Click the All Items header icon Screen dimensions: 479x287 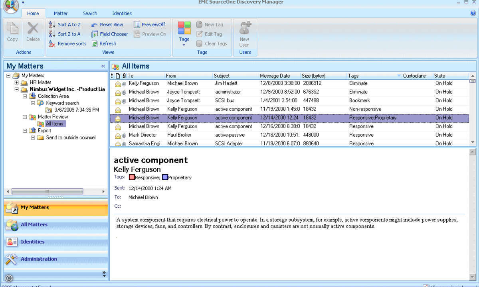click(x=115, y=67)
